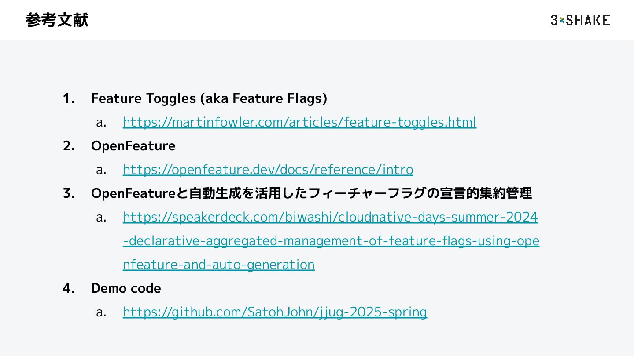Click the 'nfeature-and-auto-generation' link line
634x356 pixels.
coord(219,265)
